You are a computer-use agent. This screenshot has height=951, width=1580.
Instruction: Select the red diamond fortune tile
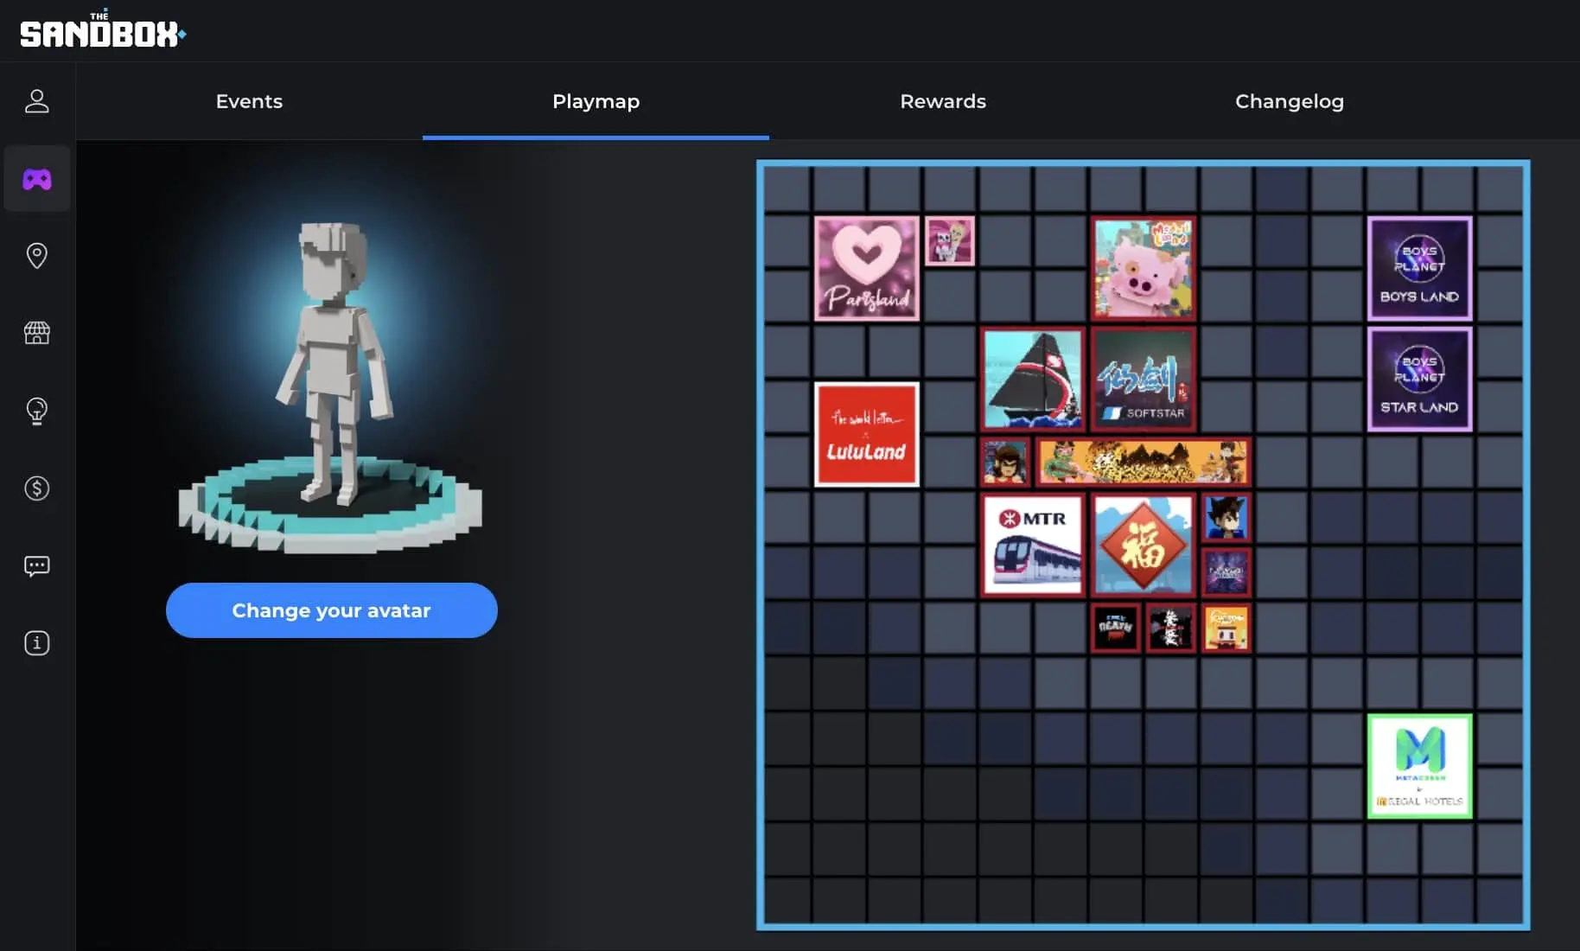pyautogui.click(x=1144, y=545)
